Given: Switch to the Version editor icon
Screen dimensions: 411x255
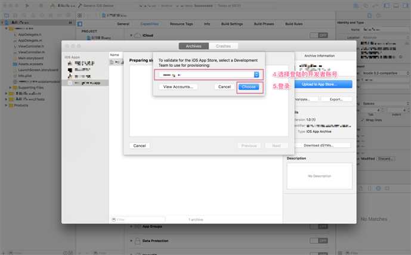Looking at the screenshot, I should point(375,5).
